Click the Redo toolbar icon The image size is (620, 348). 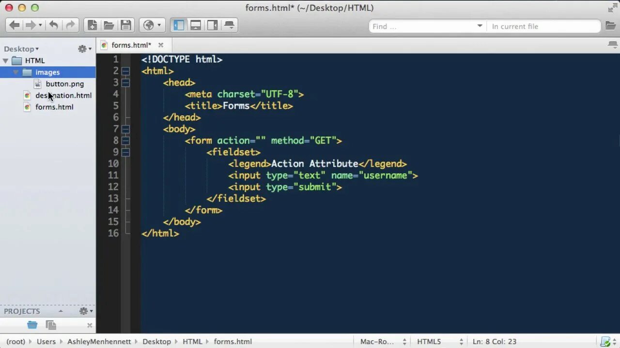click(70, 25)
